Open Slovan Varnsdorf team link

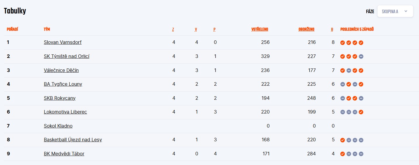63,42
